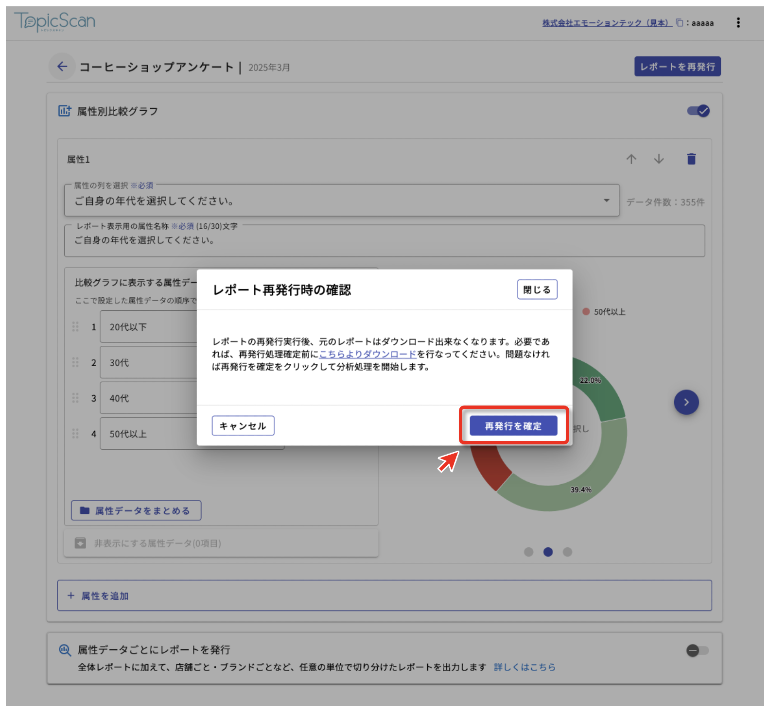The width and height of the screenshot is (770, 711).
Task: Move attribute 1 down with the down arrow
Action: tap(659, 159)
